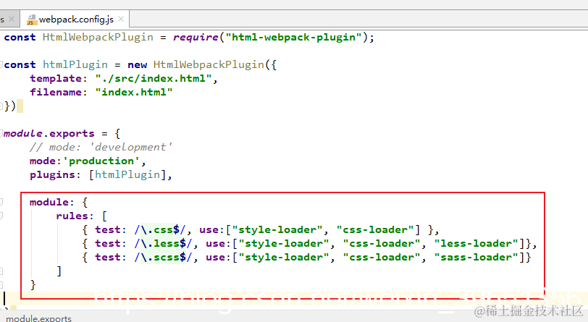Click the require function call
Screen dimensions: 588x322
pyautogui.click(x=196, y=37)
